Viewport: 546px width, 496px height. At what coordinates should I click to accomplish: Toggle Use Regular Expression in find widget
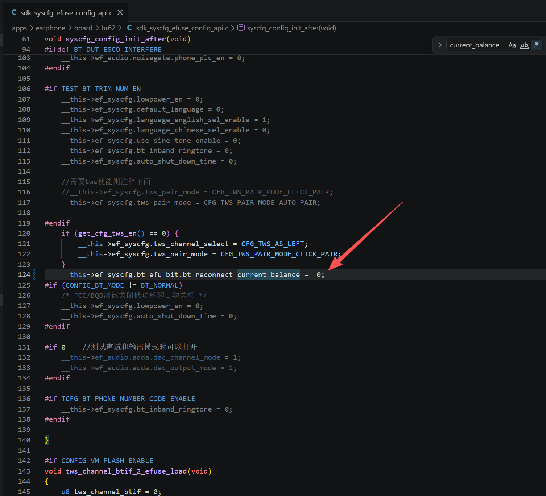(x=536, y=45)
